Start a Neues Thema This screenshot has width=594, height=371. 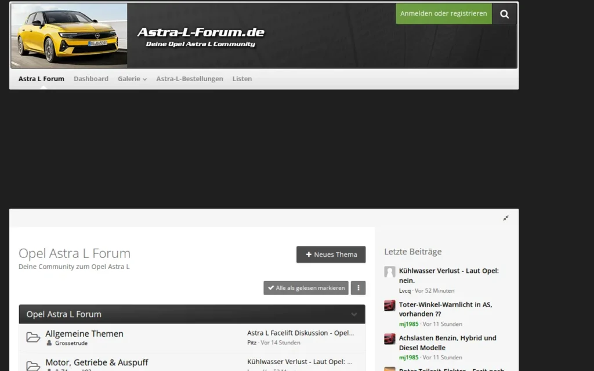[x=331, y=254]
